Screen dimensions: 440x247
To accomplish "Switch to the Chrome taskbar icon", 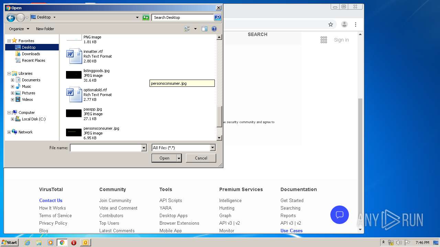I will [62, 243].
